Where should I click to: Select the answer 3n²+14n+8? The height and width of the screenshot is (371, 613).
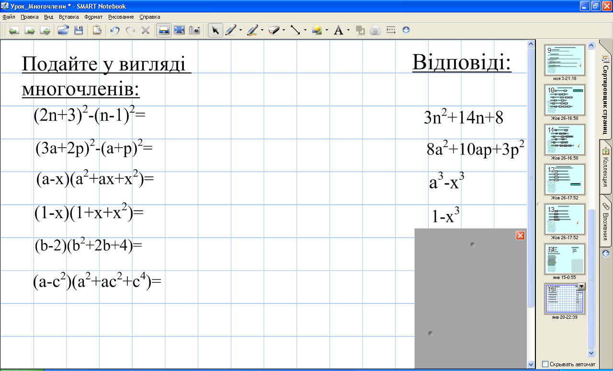(464, 117)
